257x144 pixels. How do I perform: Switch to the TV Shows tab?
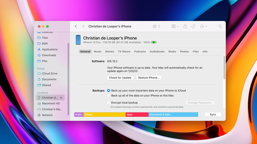coord(124,52)
